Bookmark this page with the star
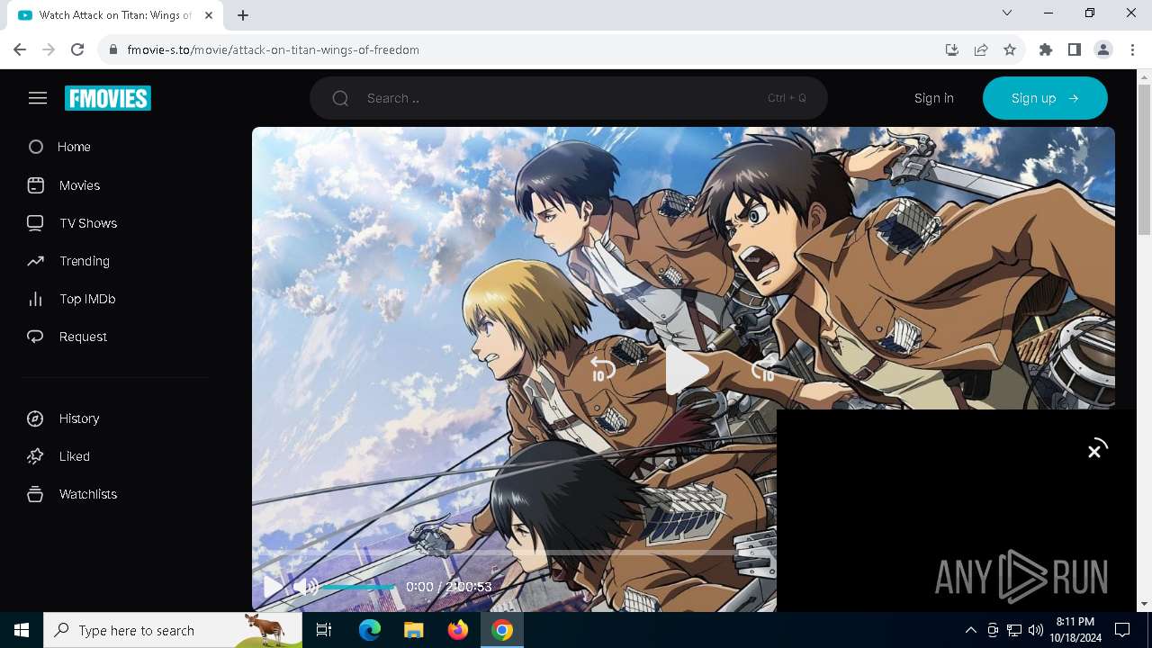Screen dimensions: 1152x648 coord(1010,49)
